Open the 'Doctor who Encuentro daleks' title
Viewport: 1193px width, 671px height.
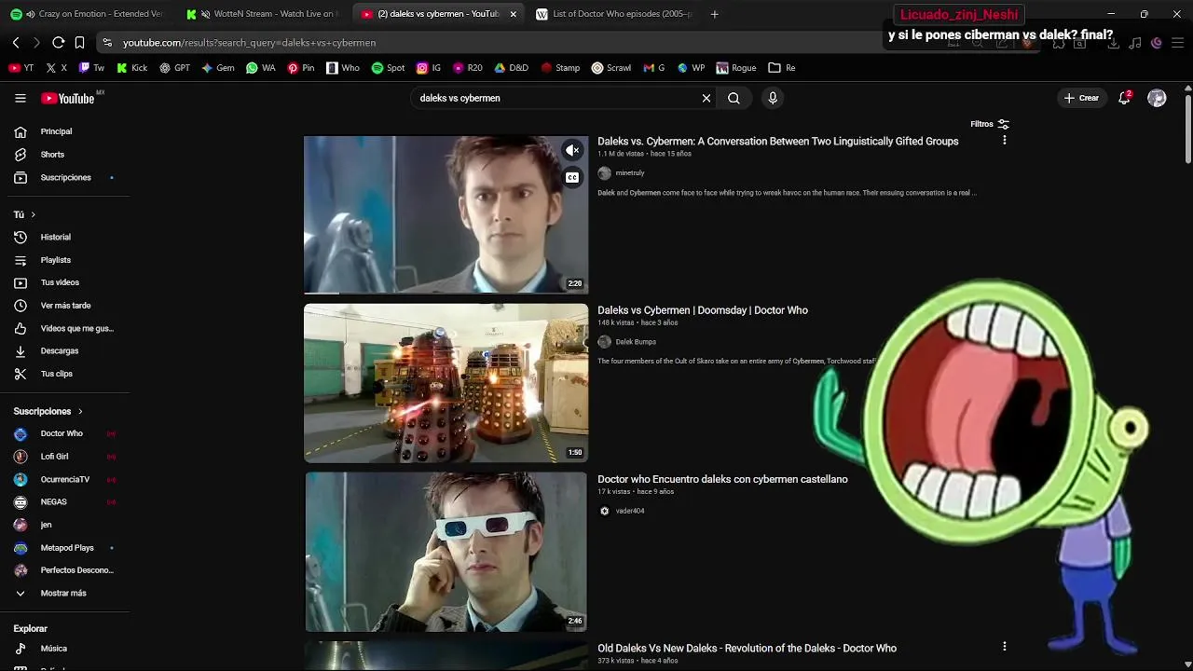tap(722, 479)
